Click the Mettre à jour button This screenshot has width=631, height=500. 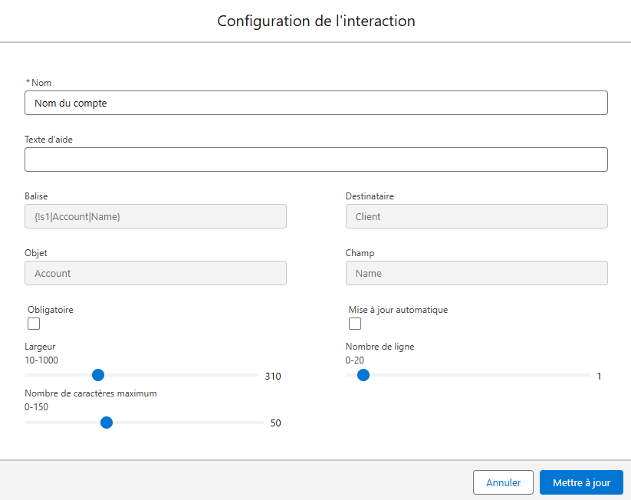tap(581, 482)
